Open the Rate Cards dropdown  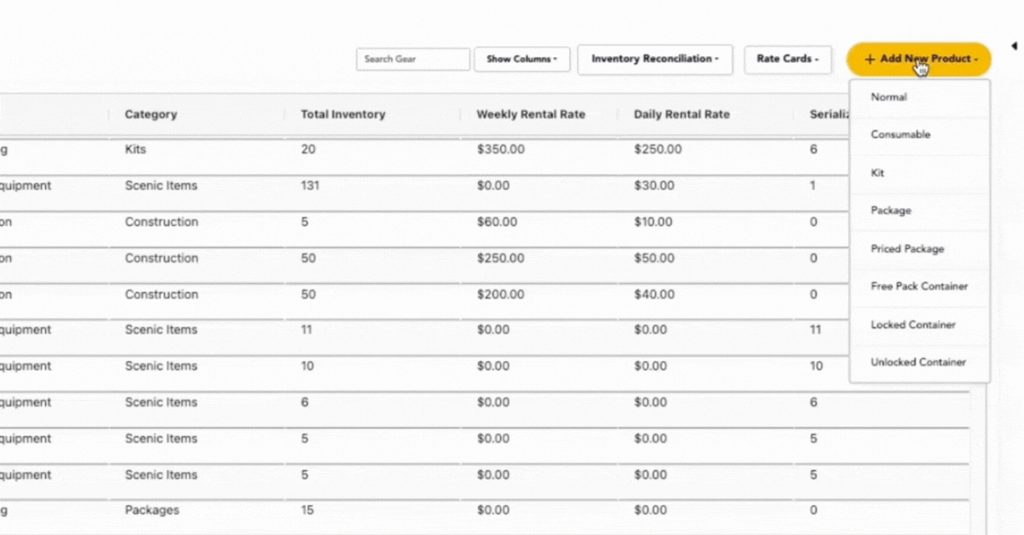click(x=787, y=60)
